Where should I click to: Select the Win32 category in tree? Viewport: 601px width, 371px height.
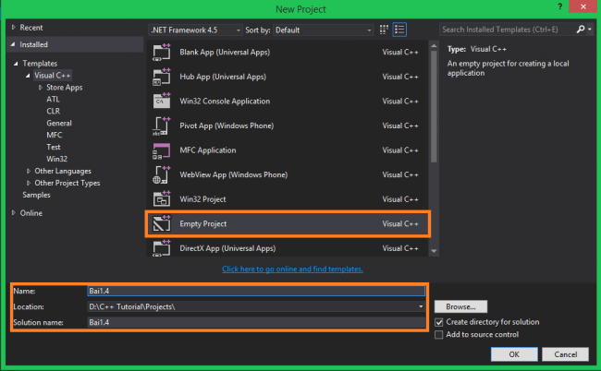[56, 159]
